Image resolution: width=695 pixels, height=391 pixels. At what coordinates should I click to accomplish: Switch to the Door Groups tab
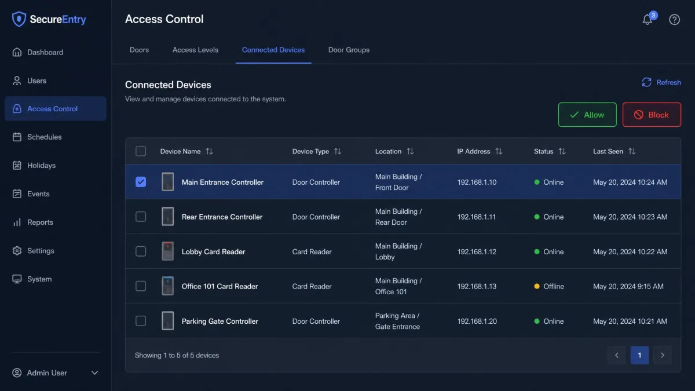pyautogui.click(x=349, y=50)
